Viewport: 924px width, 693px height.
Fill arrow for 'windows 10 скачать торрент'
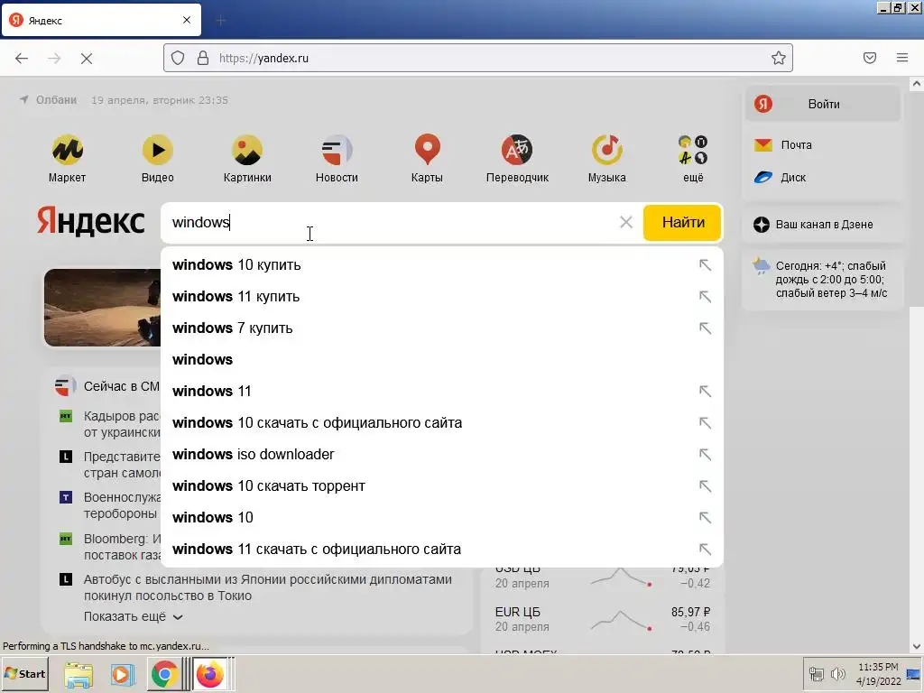705,486
